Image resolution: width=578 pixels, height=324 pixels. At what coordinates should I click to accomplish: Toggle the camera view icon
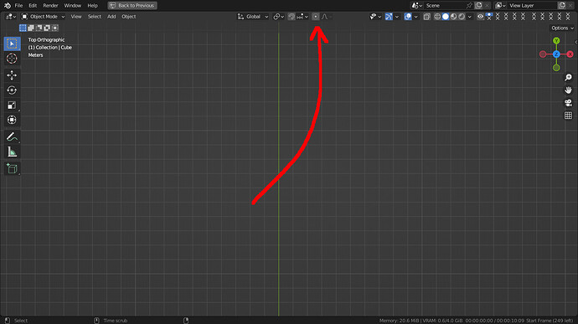pos(568,103)
